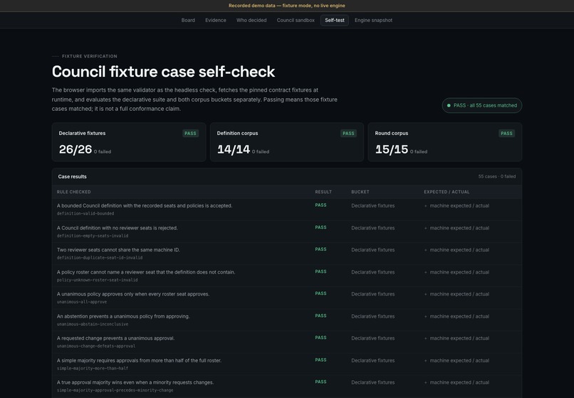Click the EXPECTED / ACTUAL column header
The width and height of the screenshot is (574, 398).
(447, 192)
